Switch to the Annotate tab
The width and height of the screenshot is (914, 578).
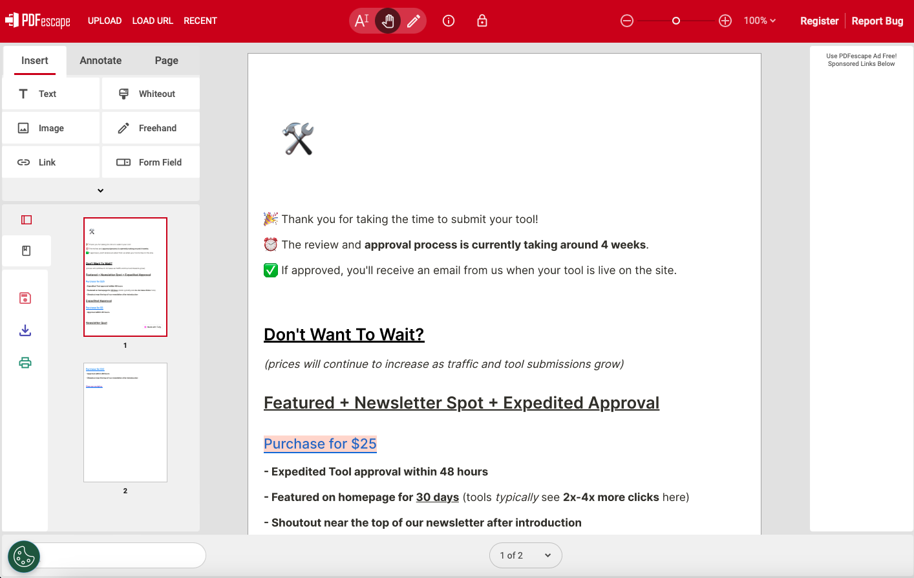tap(101, 61)
